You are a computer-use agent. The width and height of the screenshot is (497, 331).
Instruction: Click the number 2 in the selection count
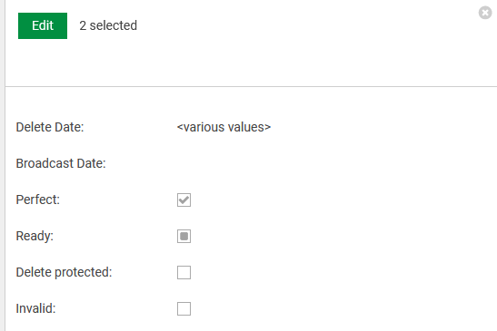[x=83, y=25]
